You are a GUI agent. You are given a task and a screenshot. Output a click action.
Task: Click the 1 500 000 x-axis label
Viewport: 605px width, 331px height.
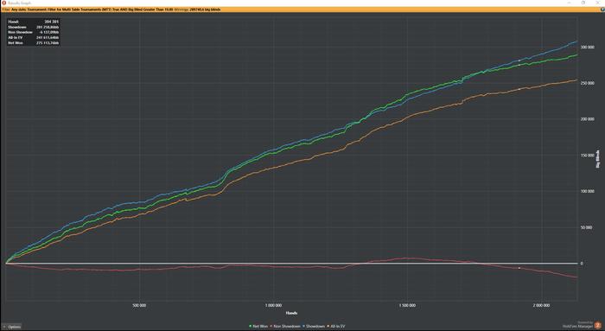[407, 306]
